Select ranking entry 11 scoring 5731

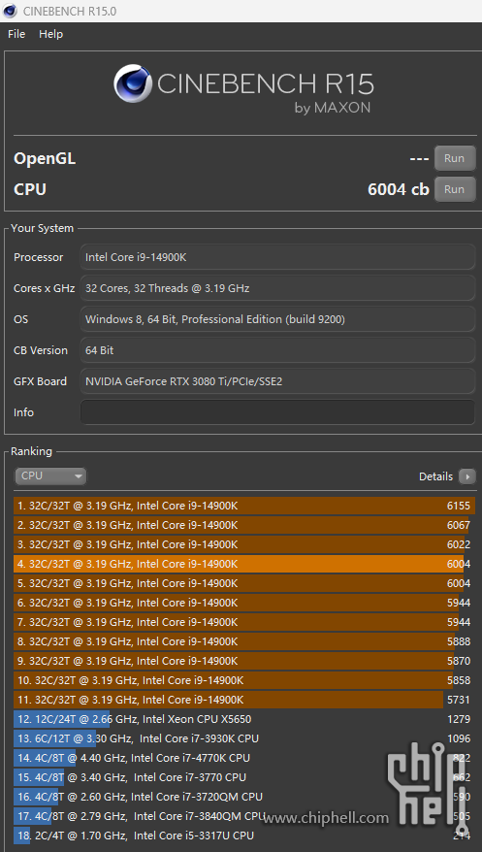coord(244,700)
